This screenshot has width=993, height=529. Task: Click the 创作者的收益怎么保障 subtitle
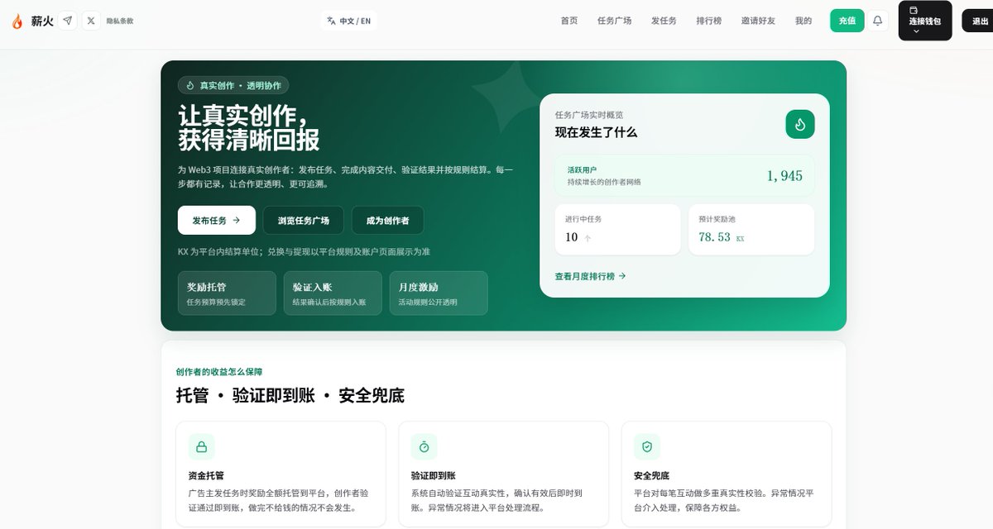pos(219,372)
